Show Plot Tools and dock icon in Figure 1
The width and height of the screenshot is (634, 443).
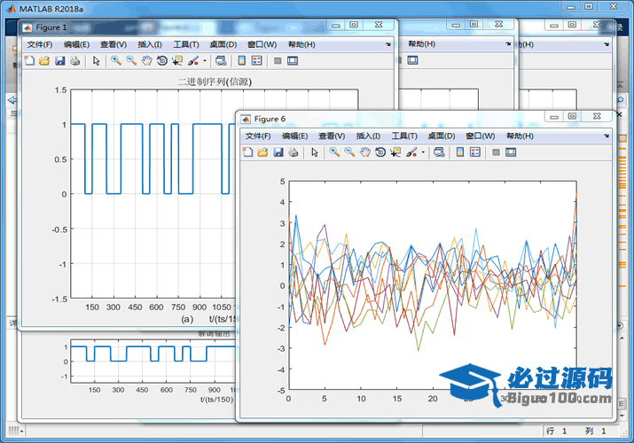point(293,61)
